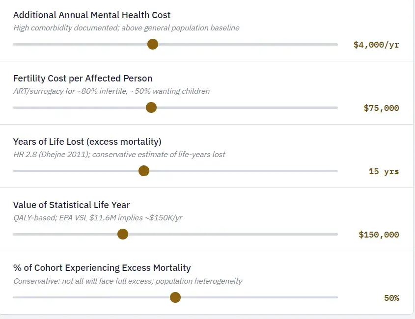Click the Fertility Cost per Affected Person slider handle

[x=151, y=107]
